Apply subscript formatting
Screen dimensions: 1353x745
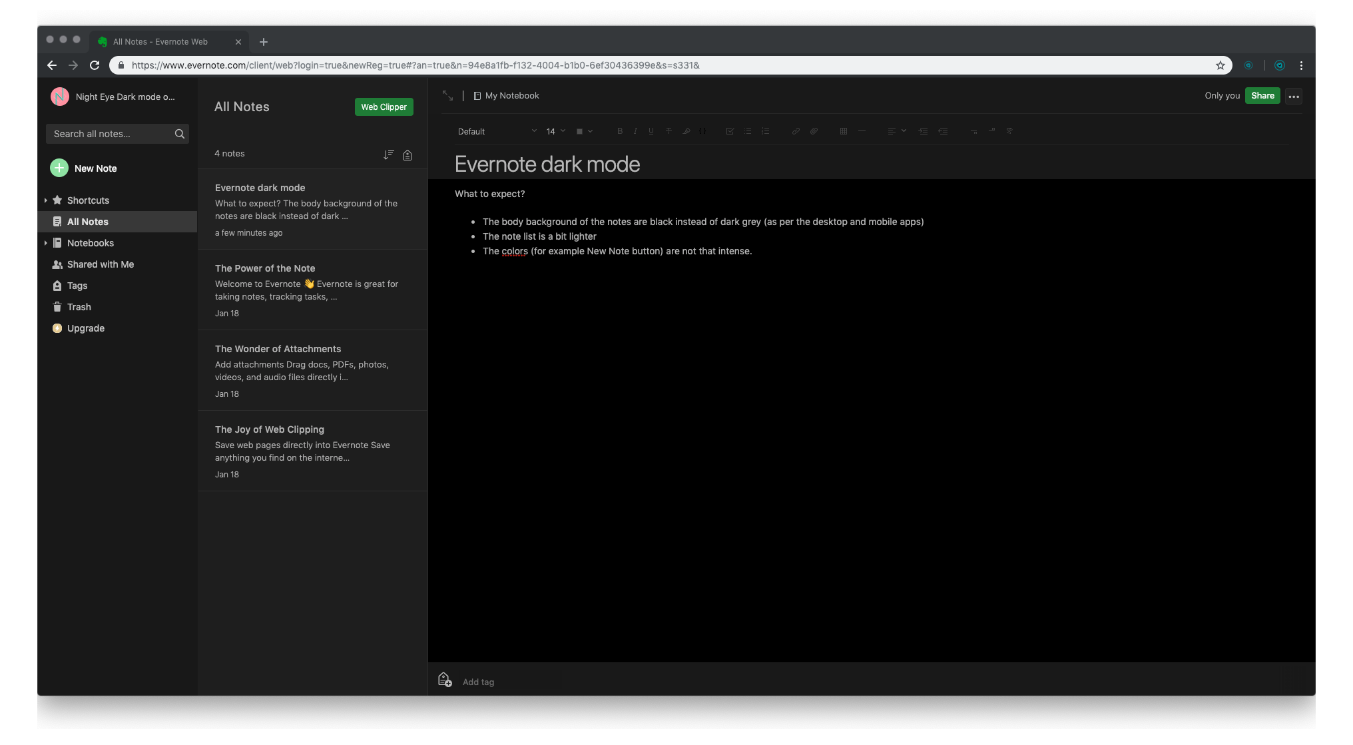(x=973, y=131)
